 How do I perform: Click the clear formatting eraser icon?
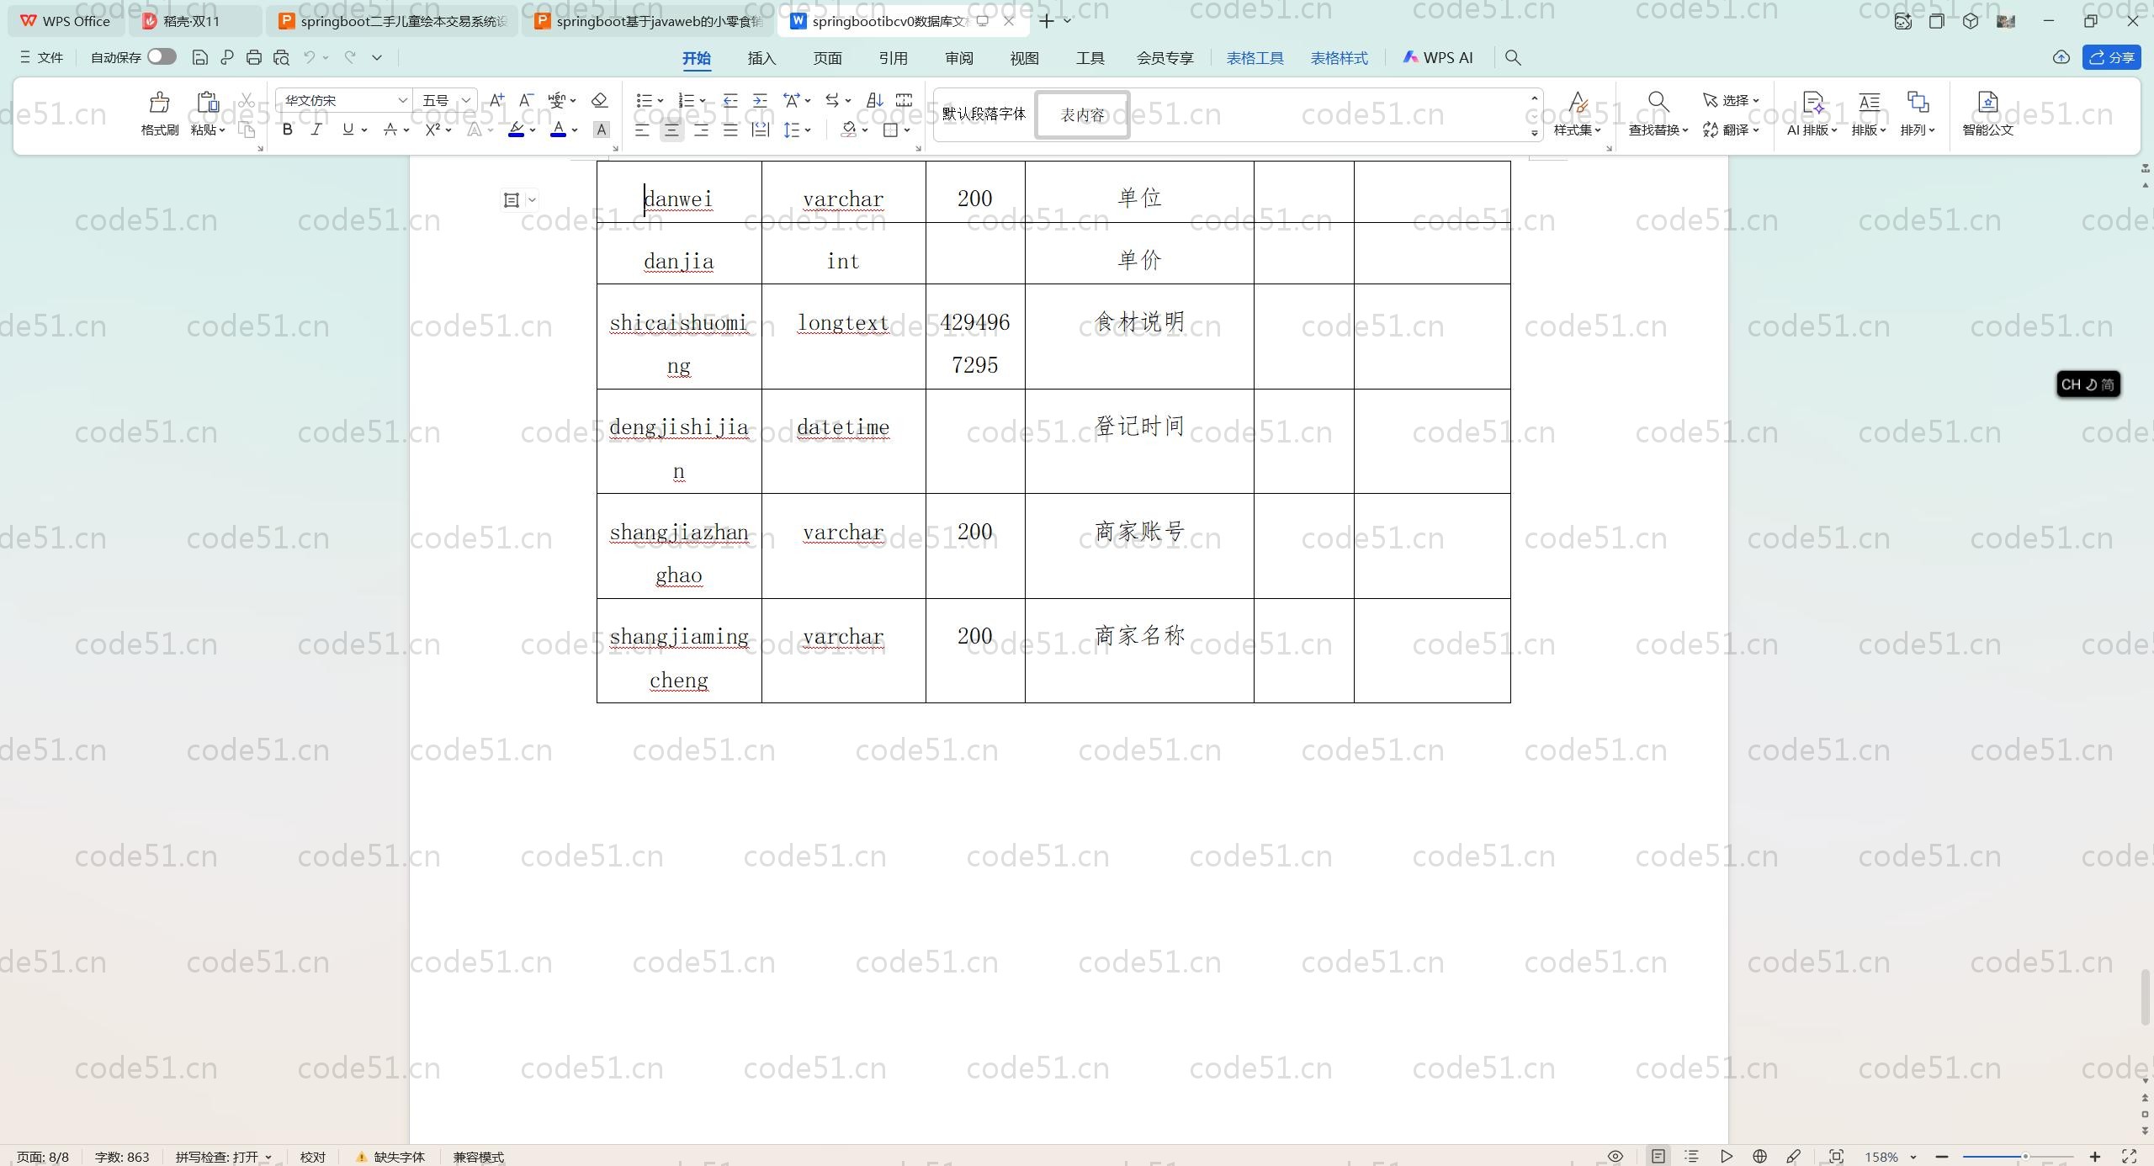[599, 100]
